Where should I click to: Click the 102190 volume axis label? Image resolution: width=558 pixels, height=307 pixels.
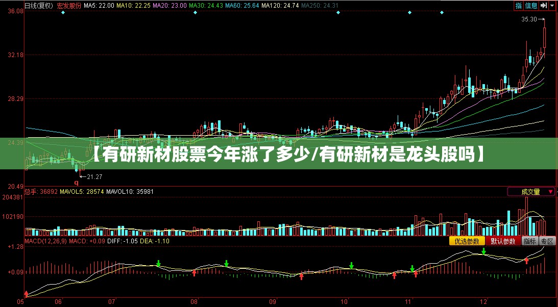(12, 216)
